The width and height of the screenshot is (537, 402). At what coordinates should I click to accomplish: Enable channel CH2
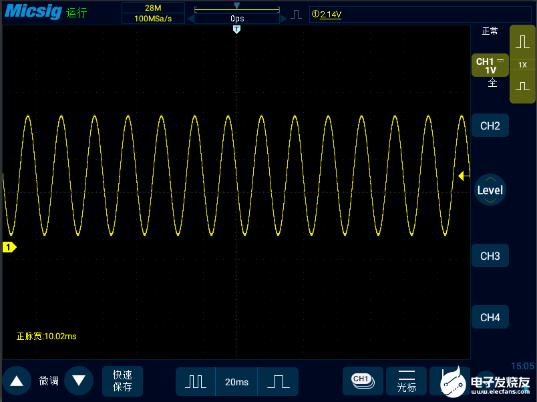pos(490,126)
